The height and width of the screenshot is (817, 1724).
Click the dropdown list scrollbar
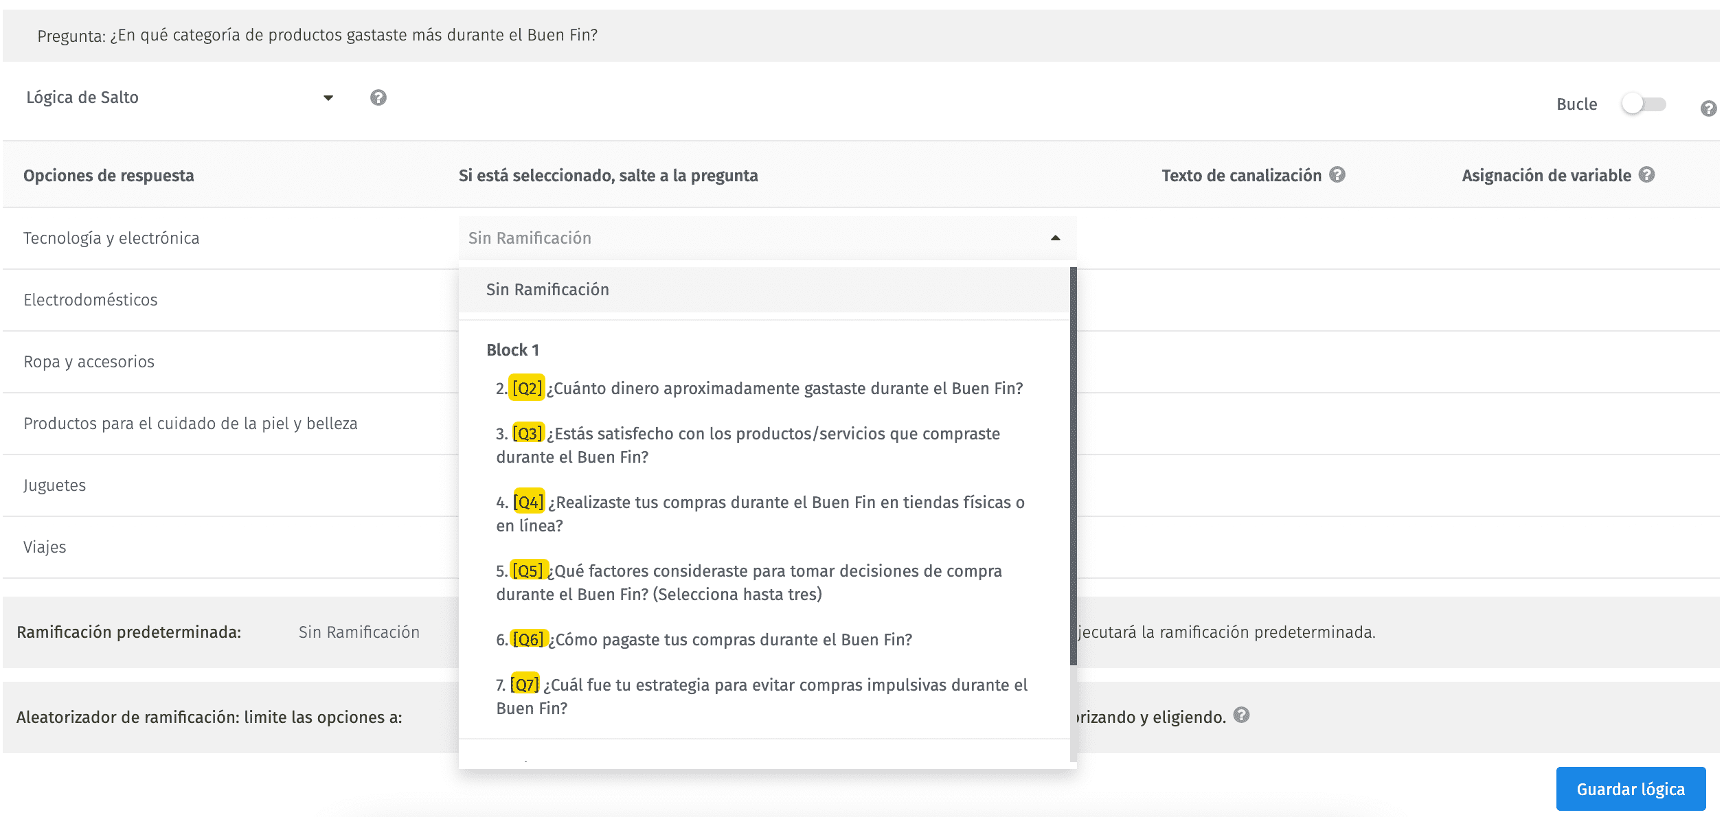1073,467
